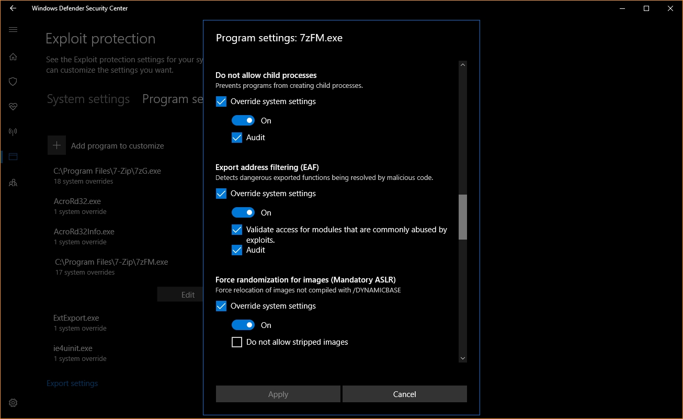Select C:\Program Files\7-Zip\7zFM.exe entry
Image resolution: width=683 pixels, height=419 pixels.
(x=111, y=266)
